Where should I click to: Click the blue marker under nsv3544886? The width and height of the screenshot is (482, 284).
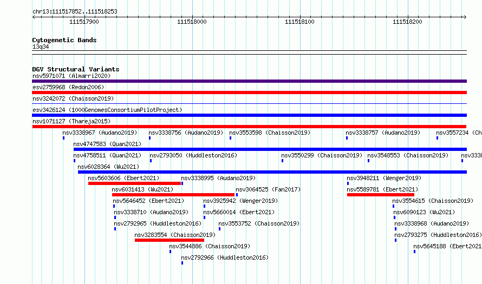pos(170,252)
